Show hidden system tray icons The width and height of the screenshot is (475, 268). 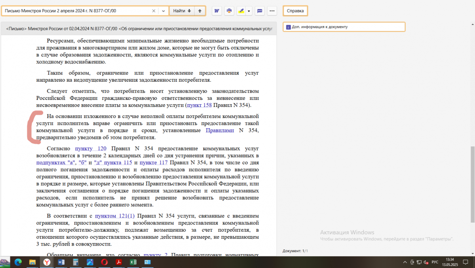pos(405,262)
